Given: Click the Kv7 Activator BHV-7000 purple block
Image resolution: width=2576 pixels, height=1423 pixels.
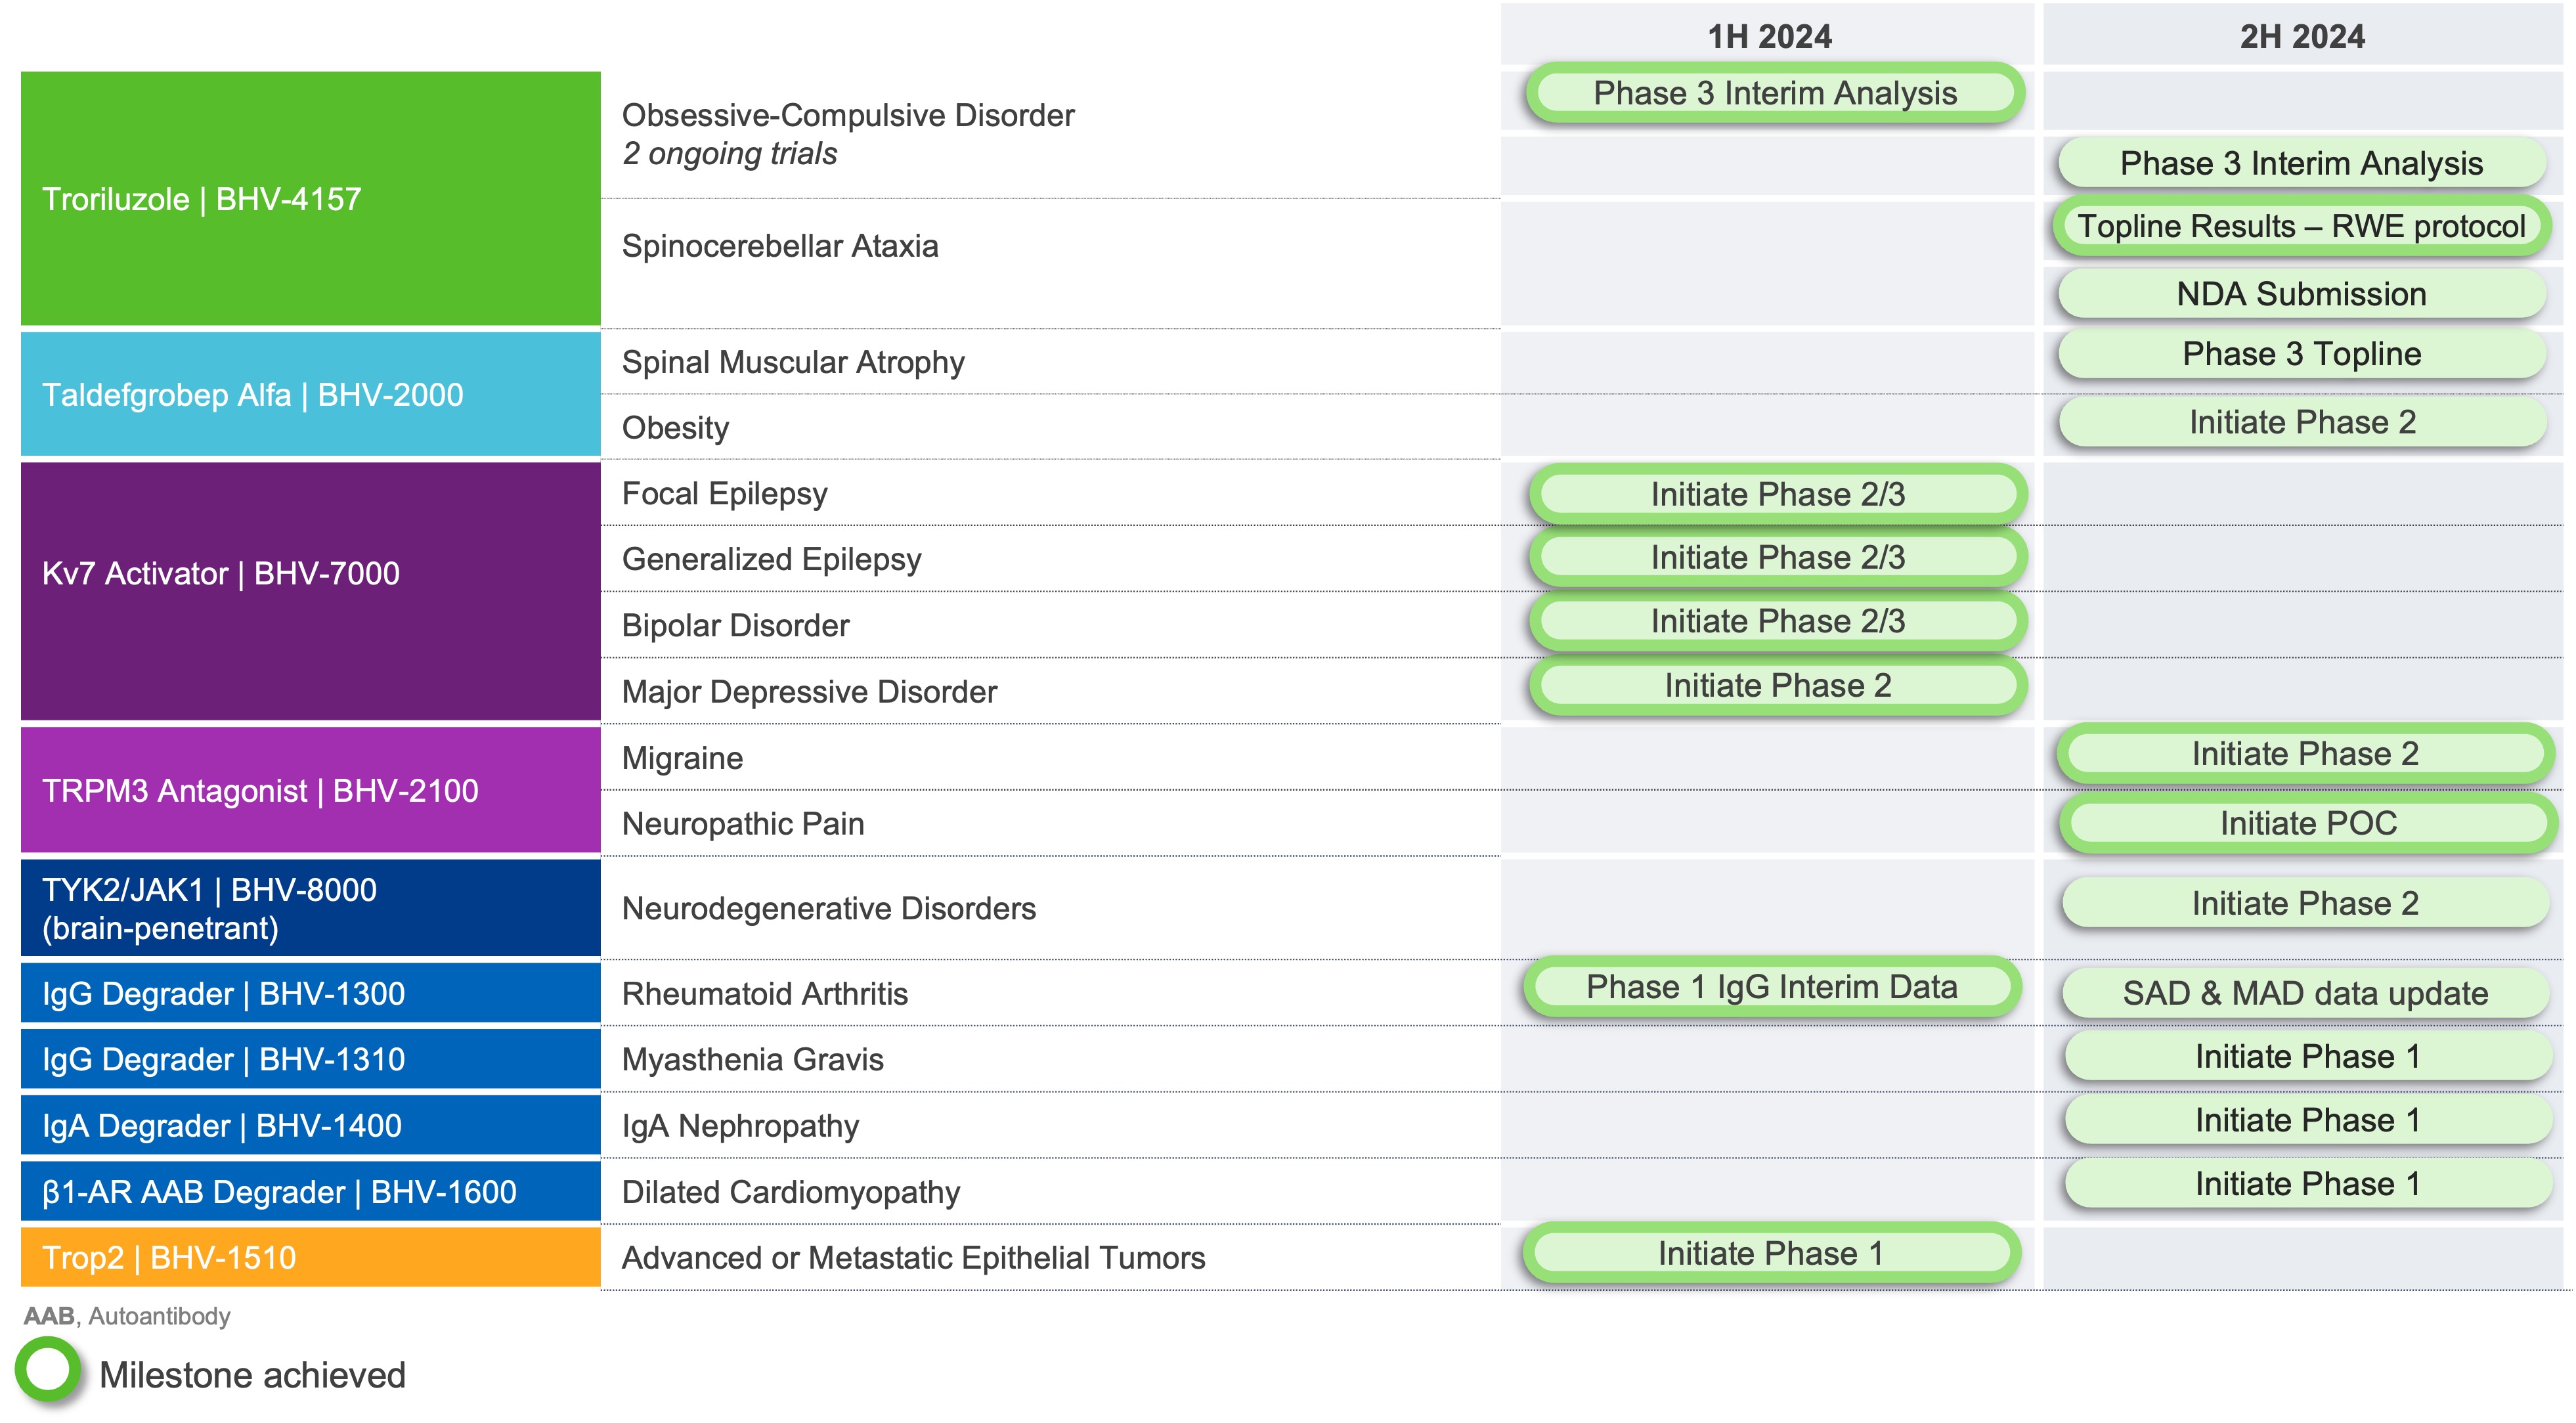Looking at the screenshot, I should [310, 590].
